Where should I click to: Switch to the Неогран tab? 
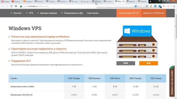[x=51, y=2]
